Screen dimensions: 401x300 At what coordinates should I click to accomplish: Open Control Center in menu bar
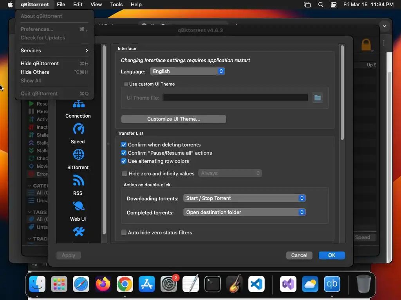[334, 5]
